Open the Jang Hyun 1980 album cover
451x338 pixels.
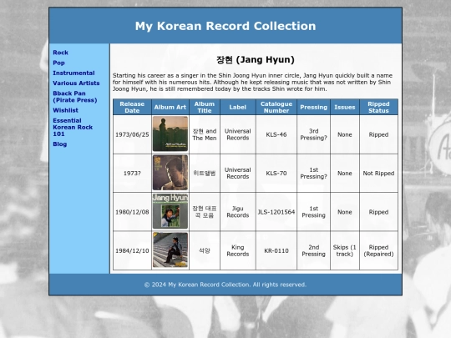pos(170,211)
